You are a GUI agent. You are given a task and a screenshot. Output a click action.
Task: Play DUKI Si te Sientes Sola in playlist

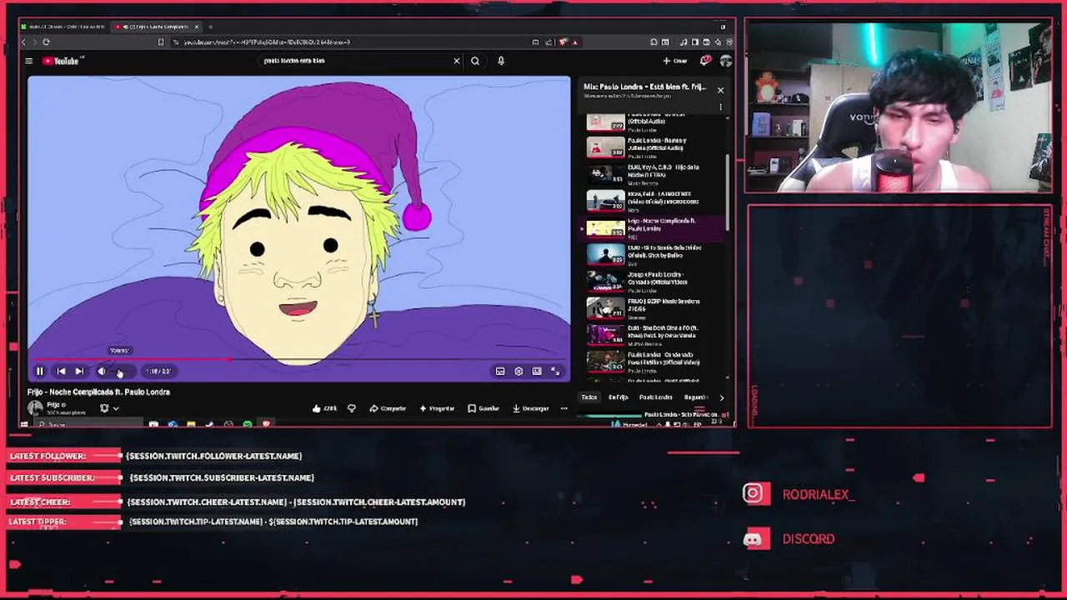650,254
